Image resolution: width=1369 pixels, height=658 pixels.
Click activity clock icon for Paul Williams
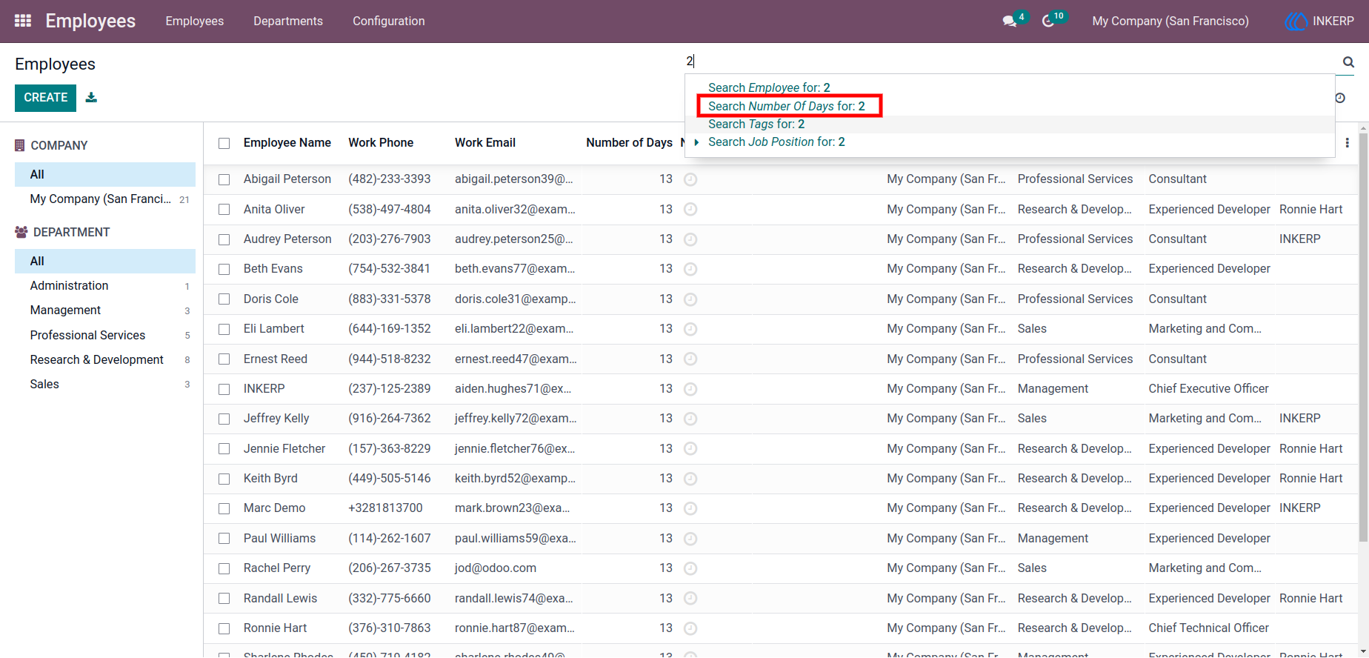(690, 539)
